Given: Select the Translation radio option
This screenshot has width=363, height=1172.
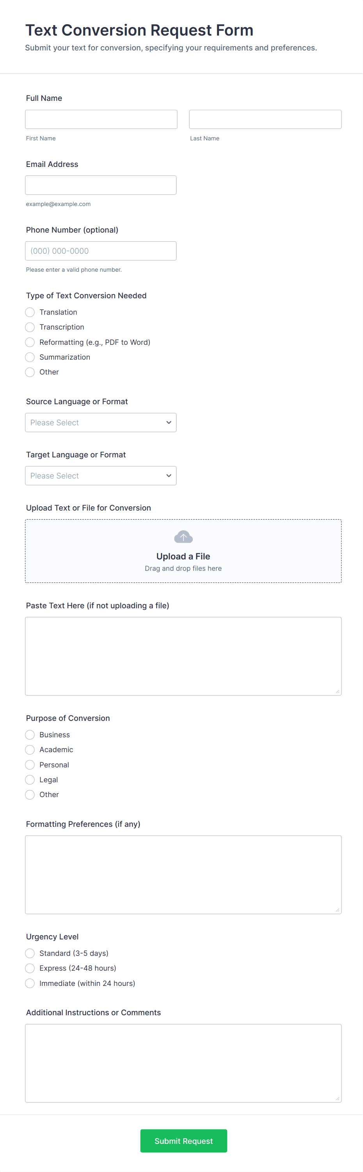Looking at the screenshot, I should click(x=30, y=312).
